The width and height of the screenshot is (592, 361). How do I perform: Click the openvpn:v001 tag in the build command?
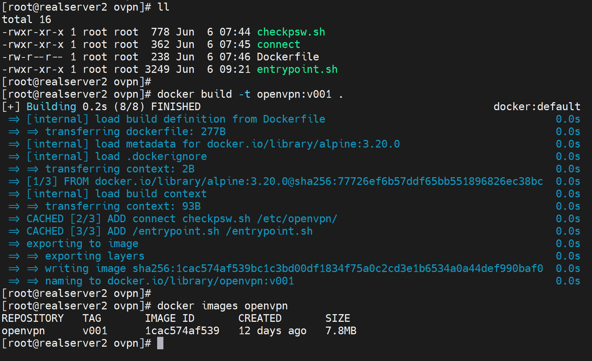pyautogui.click(x=294, y=94)
